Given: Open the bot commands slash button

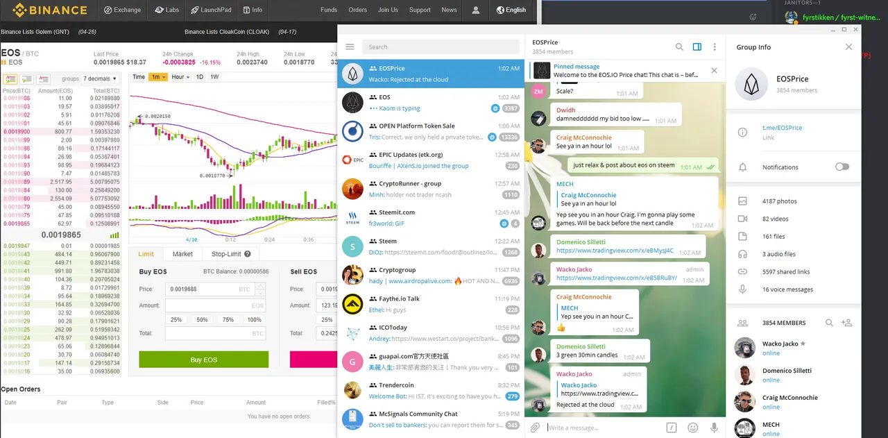Looking at the screenshot, I should [x=671, y=428].
